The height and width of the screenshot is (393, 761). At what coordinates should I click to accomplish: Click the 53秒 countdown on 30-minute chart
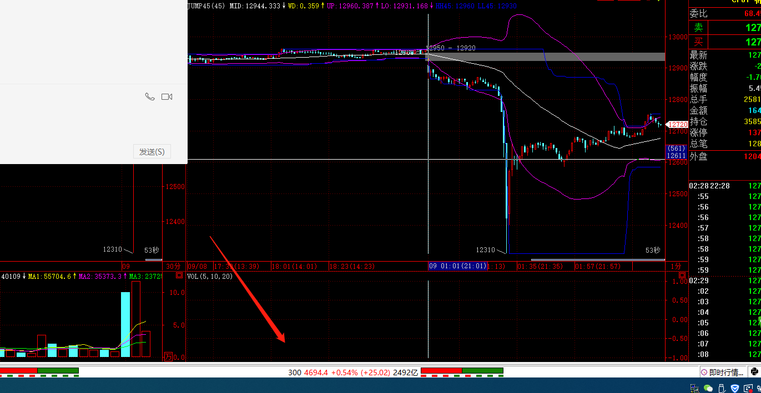coord(152,250)
